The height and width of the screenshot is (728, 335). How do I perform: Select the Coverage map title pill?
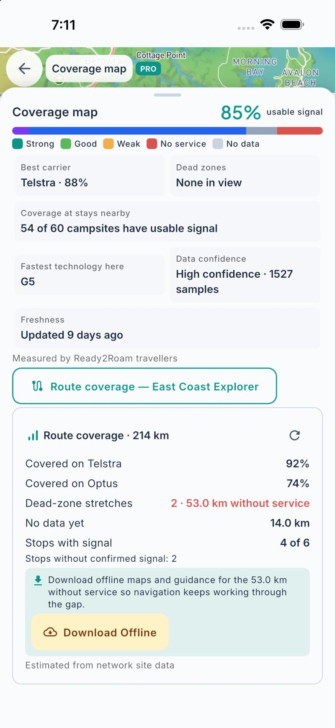click(x=89, y=69)
